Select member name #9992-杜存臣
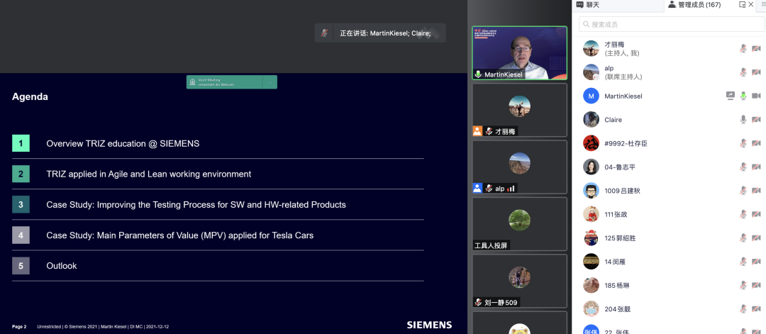The image size is (766, 334). point(626,143)
